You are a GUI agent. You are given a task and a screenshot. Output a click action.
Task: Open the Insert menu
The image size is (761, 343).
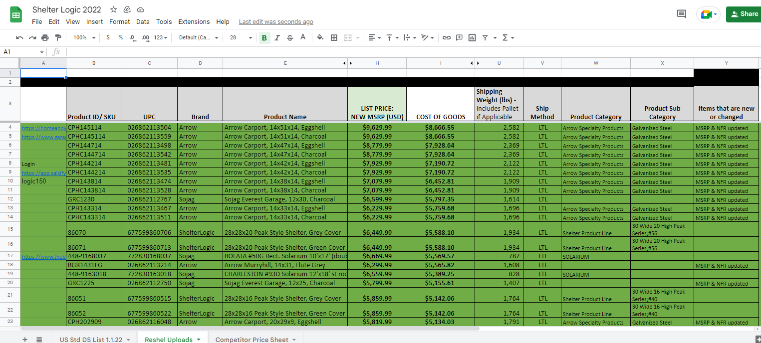pyautogui.click(x=94, y=21)
